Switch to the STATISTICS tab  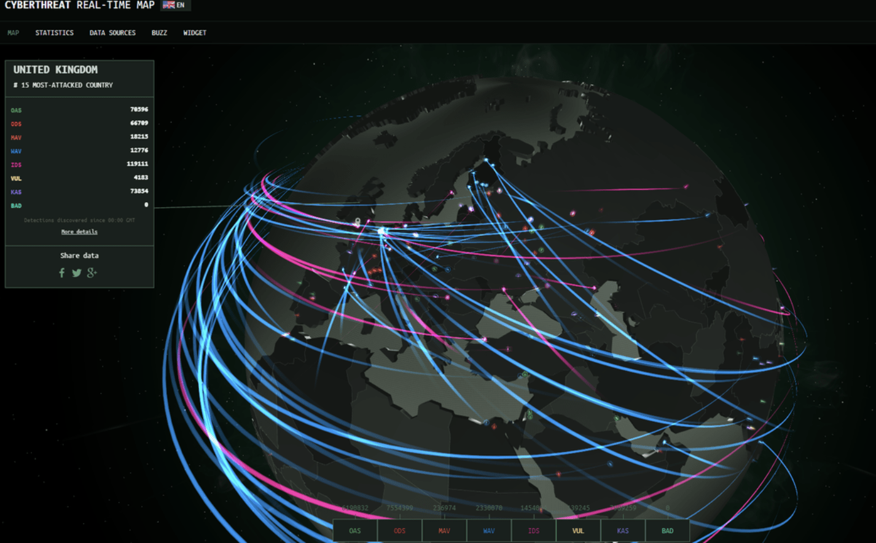coord(54,33)
